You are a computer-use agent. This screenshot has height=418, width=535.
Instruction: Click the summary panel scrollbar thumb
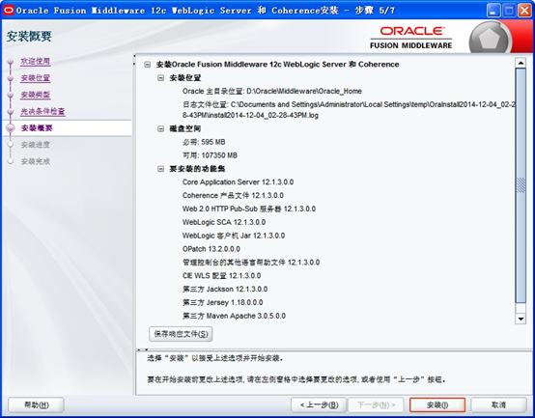pos(521,185)
